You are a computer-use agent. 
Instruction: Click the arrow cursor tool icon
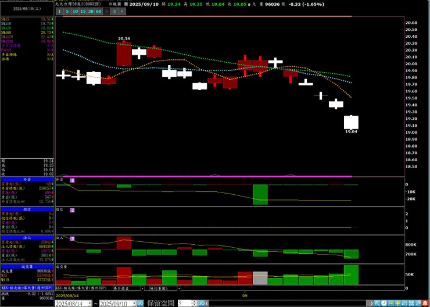377,303
